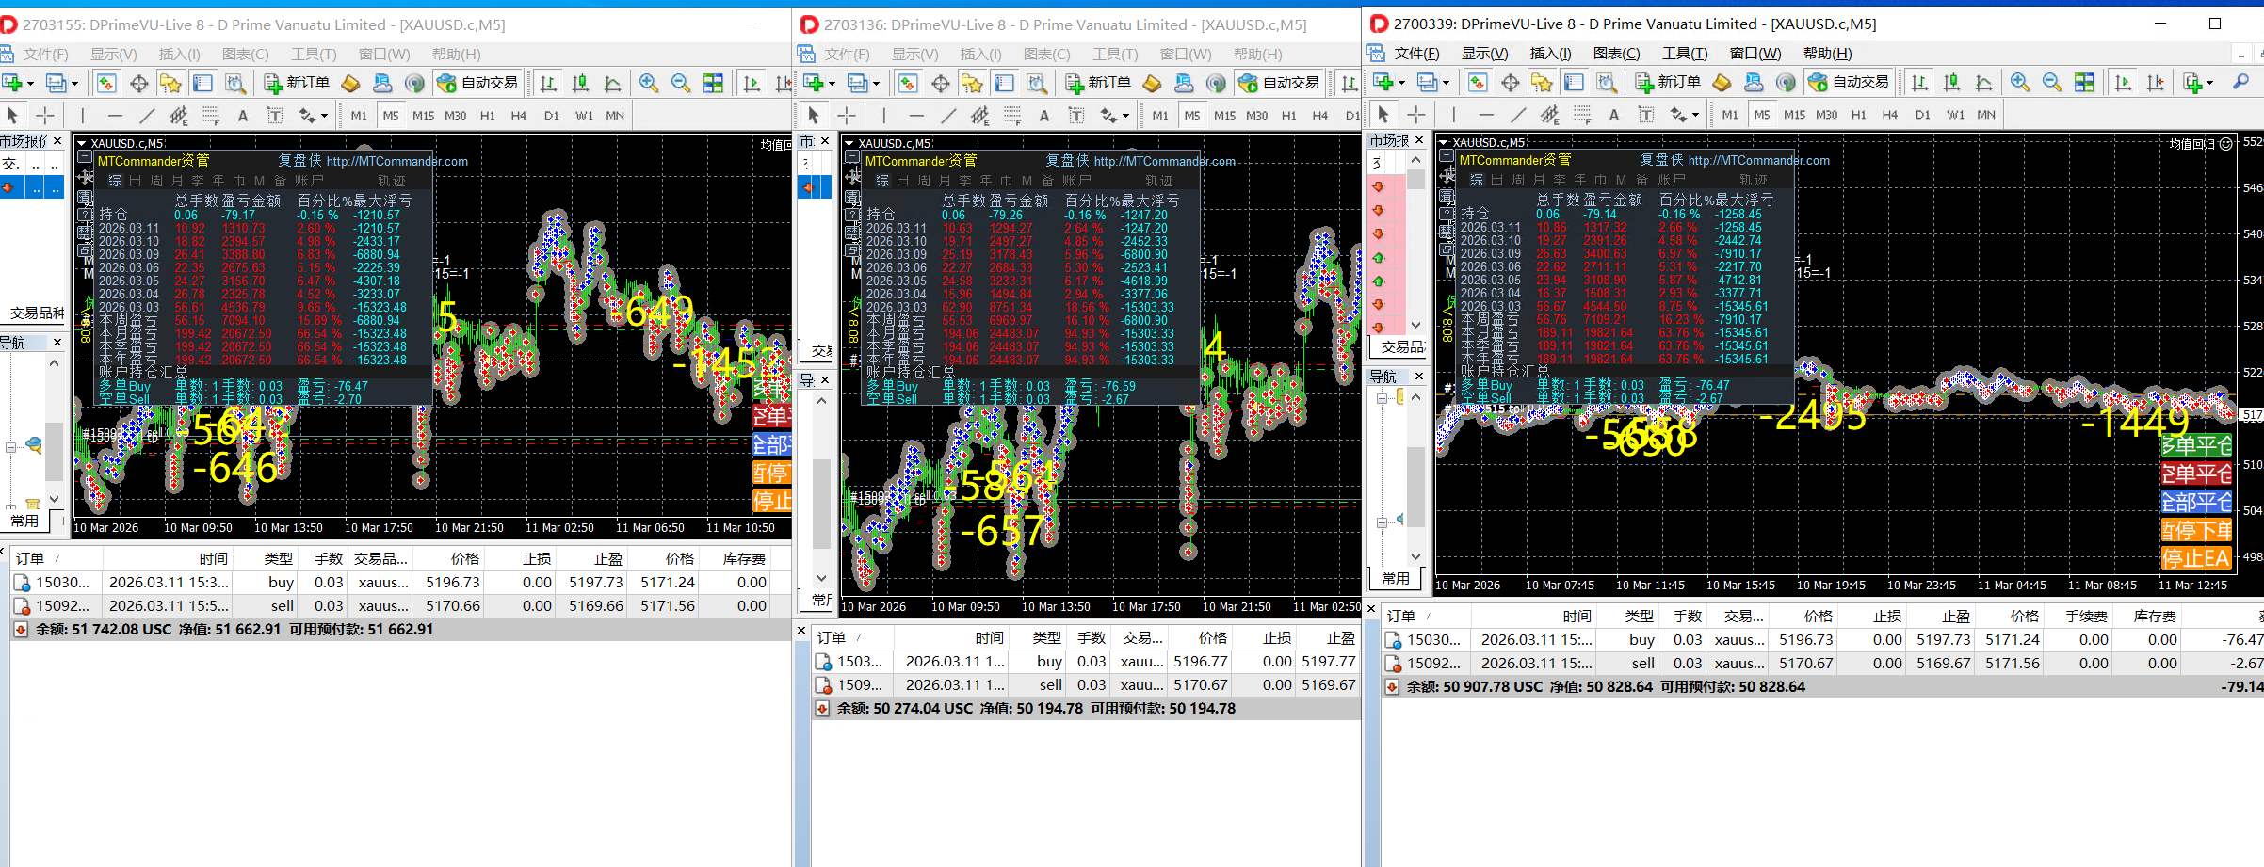The image size is (2264, 867).
Task: Select the trendline tool in 2700339 window
Action: click(1517, 115)
